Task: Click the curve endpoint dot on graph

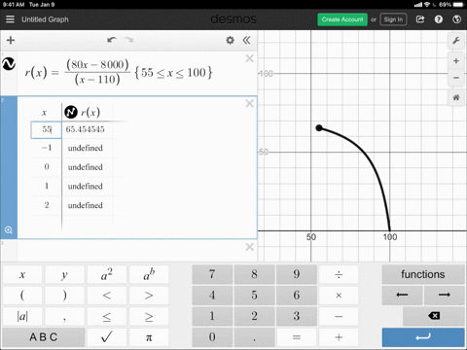Action: (x=319, y=128)
